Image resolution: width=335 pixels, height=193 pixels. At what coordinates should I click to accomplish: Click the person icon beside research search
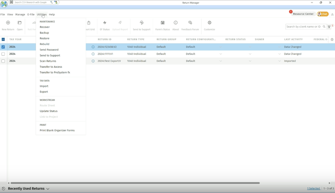(56, 2)
